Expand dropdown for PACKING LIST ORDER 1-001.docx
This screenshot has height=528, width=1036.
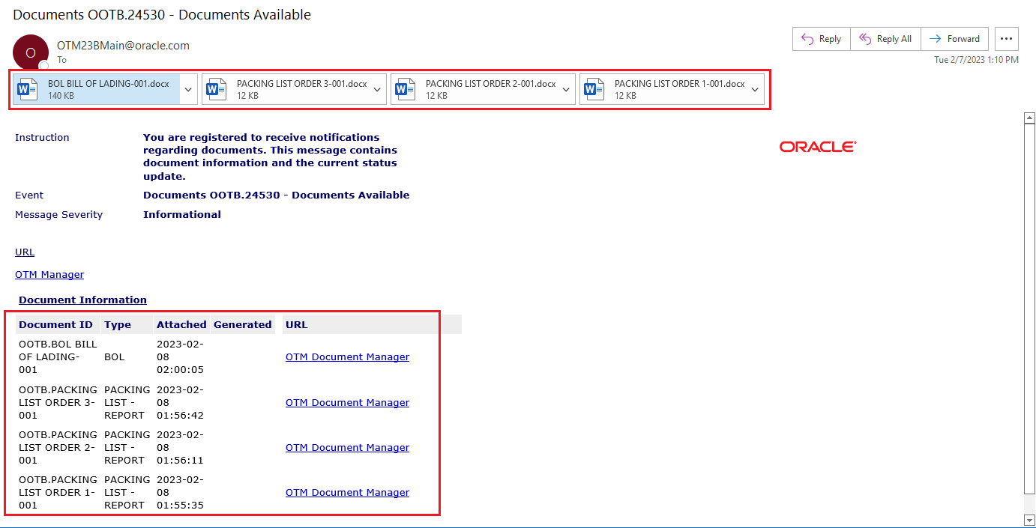tap(755, 90)
